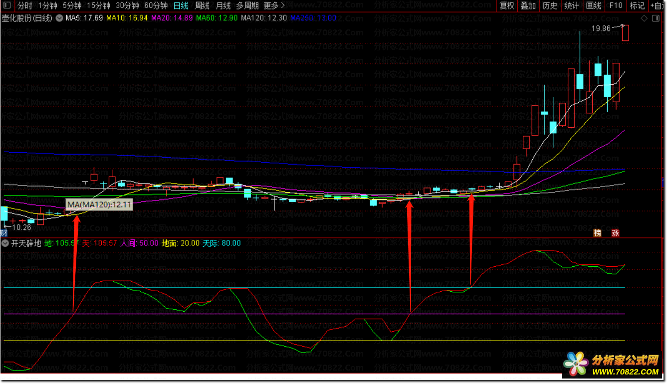Open 多周期 multi-period view
The image size is (668, 384).
247,6
